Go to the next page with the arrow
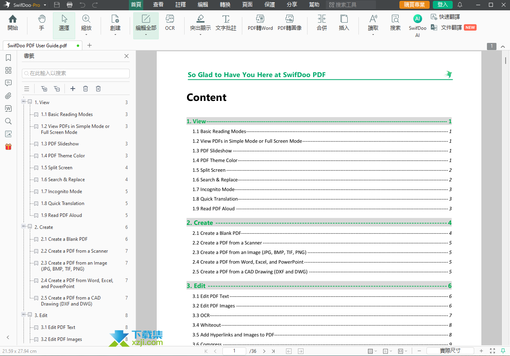This screenshot has width=510, height=356. (264, 351)
